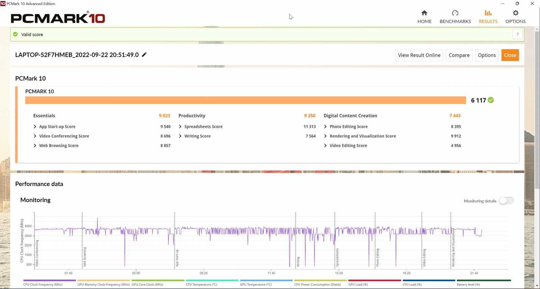Click the Compare button
Screen dimensions: 540x289
pos(459,55)
